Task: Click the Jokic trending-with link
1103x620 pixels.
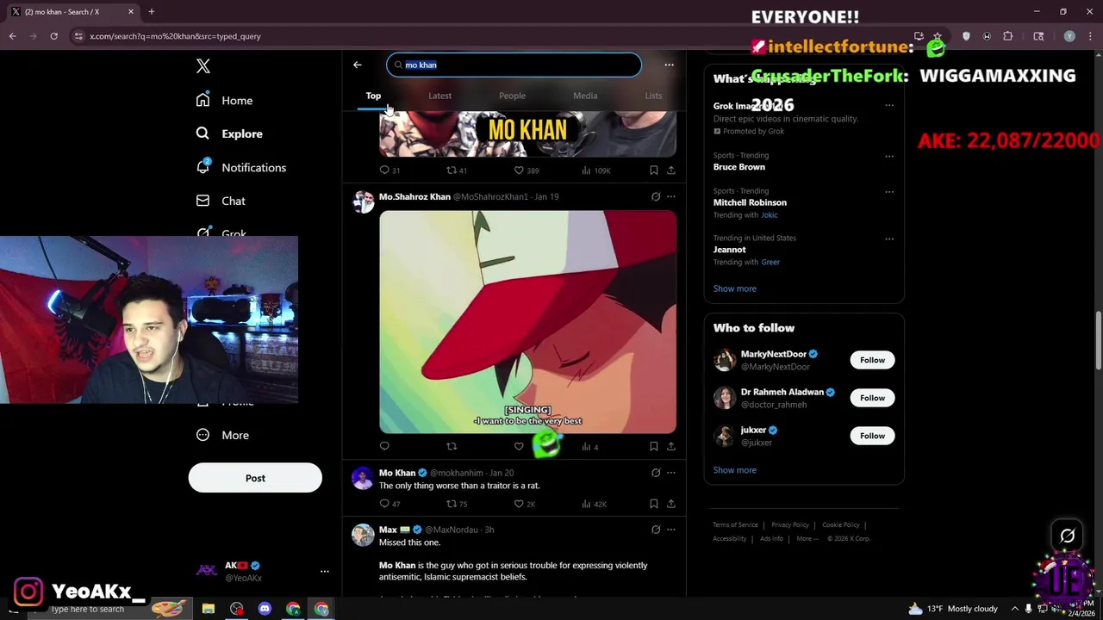Action: (770, 215)
